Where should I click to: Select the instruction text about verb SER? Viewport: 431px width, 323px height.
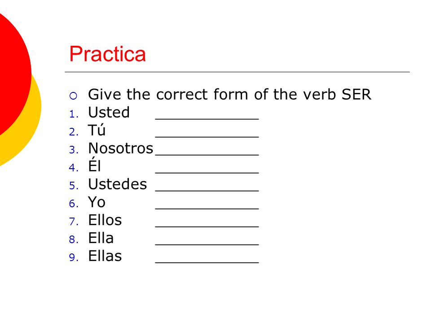[229, 95]
